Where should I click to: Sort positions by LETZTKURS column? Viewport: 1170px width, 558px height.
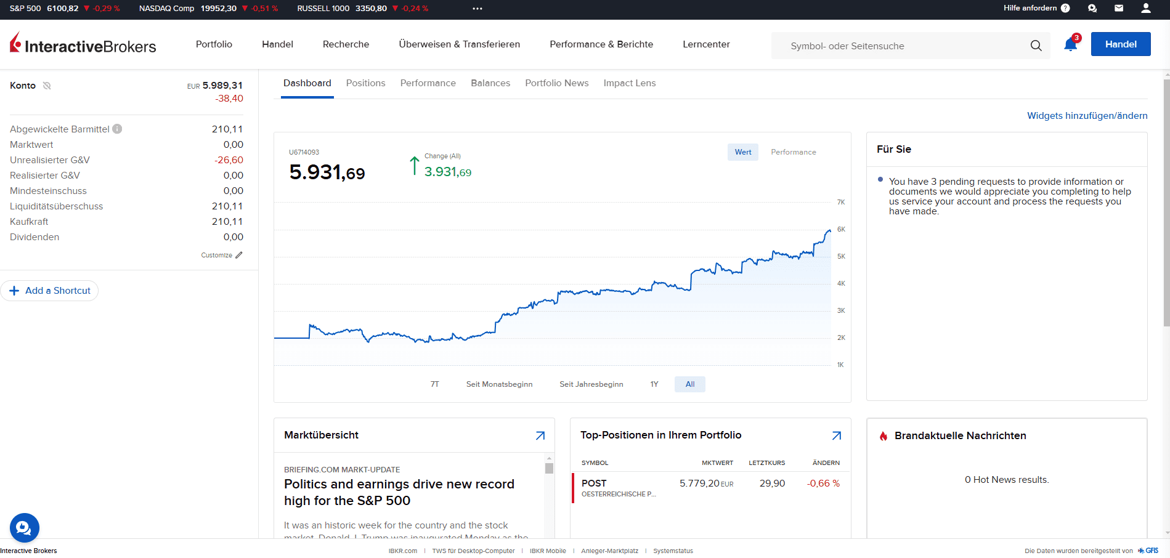click(x=767, y=463)
